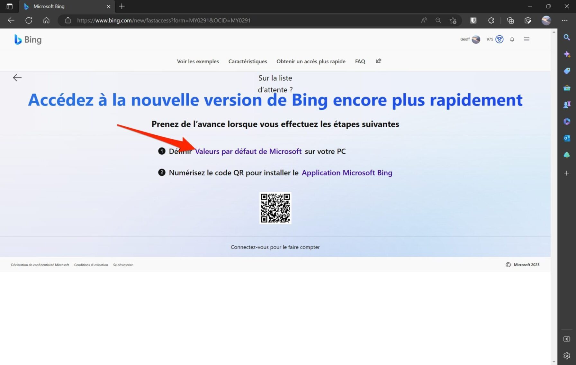Open sidebar settings gear icon

tap(567, 356)
